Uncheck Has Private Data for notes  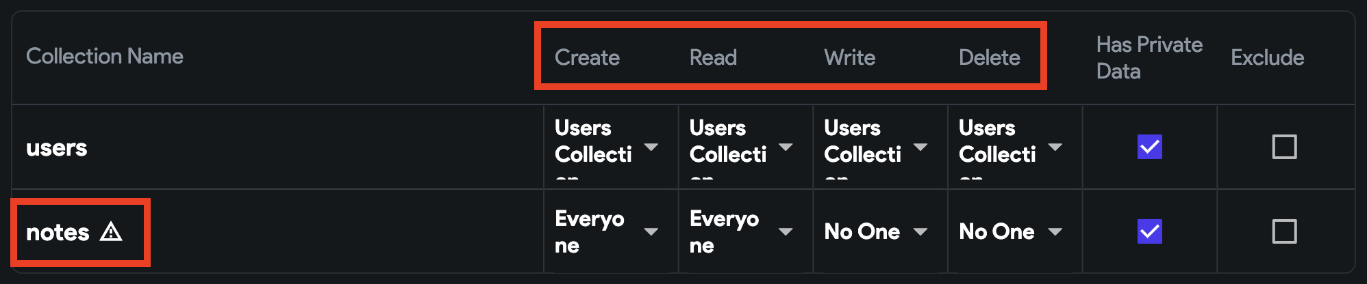1149,231
